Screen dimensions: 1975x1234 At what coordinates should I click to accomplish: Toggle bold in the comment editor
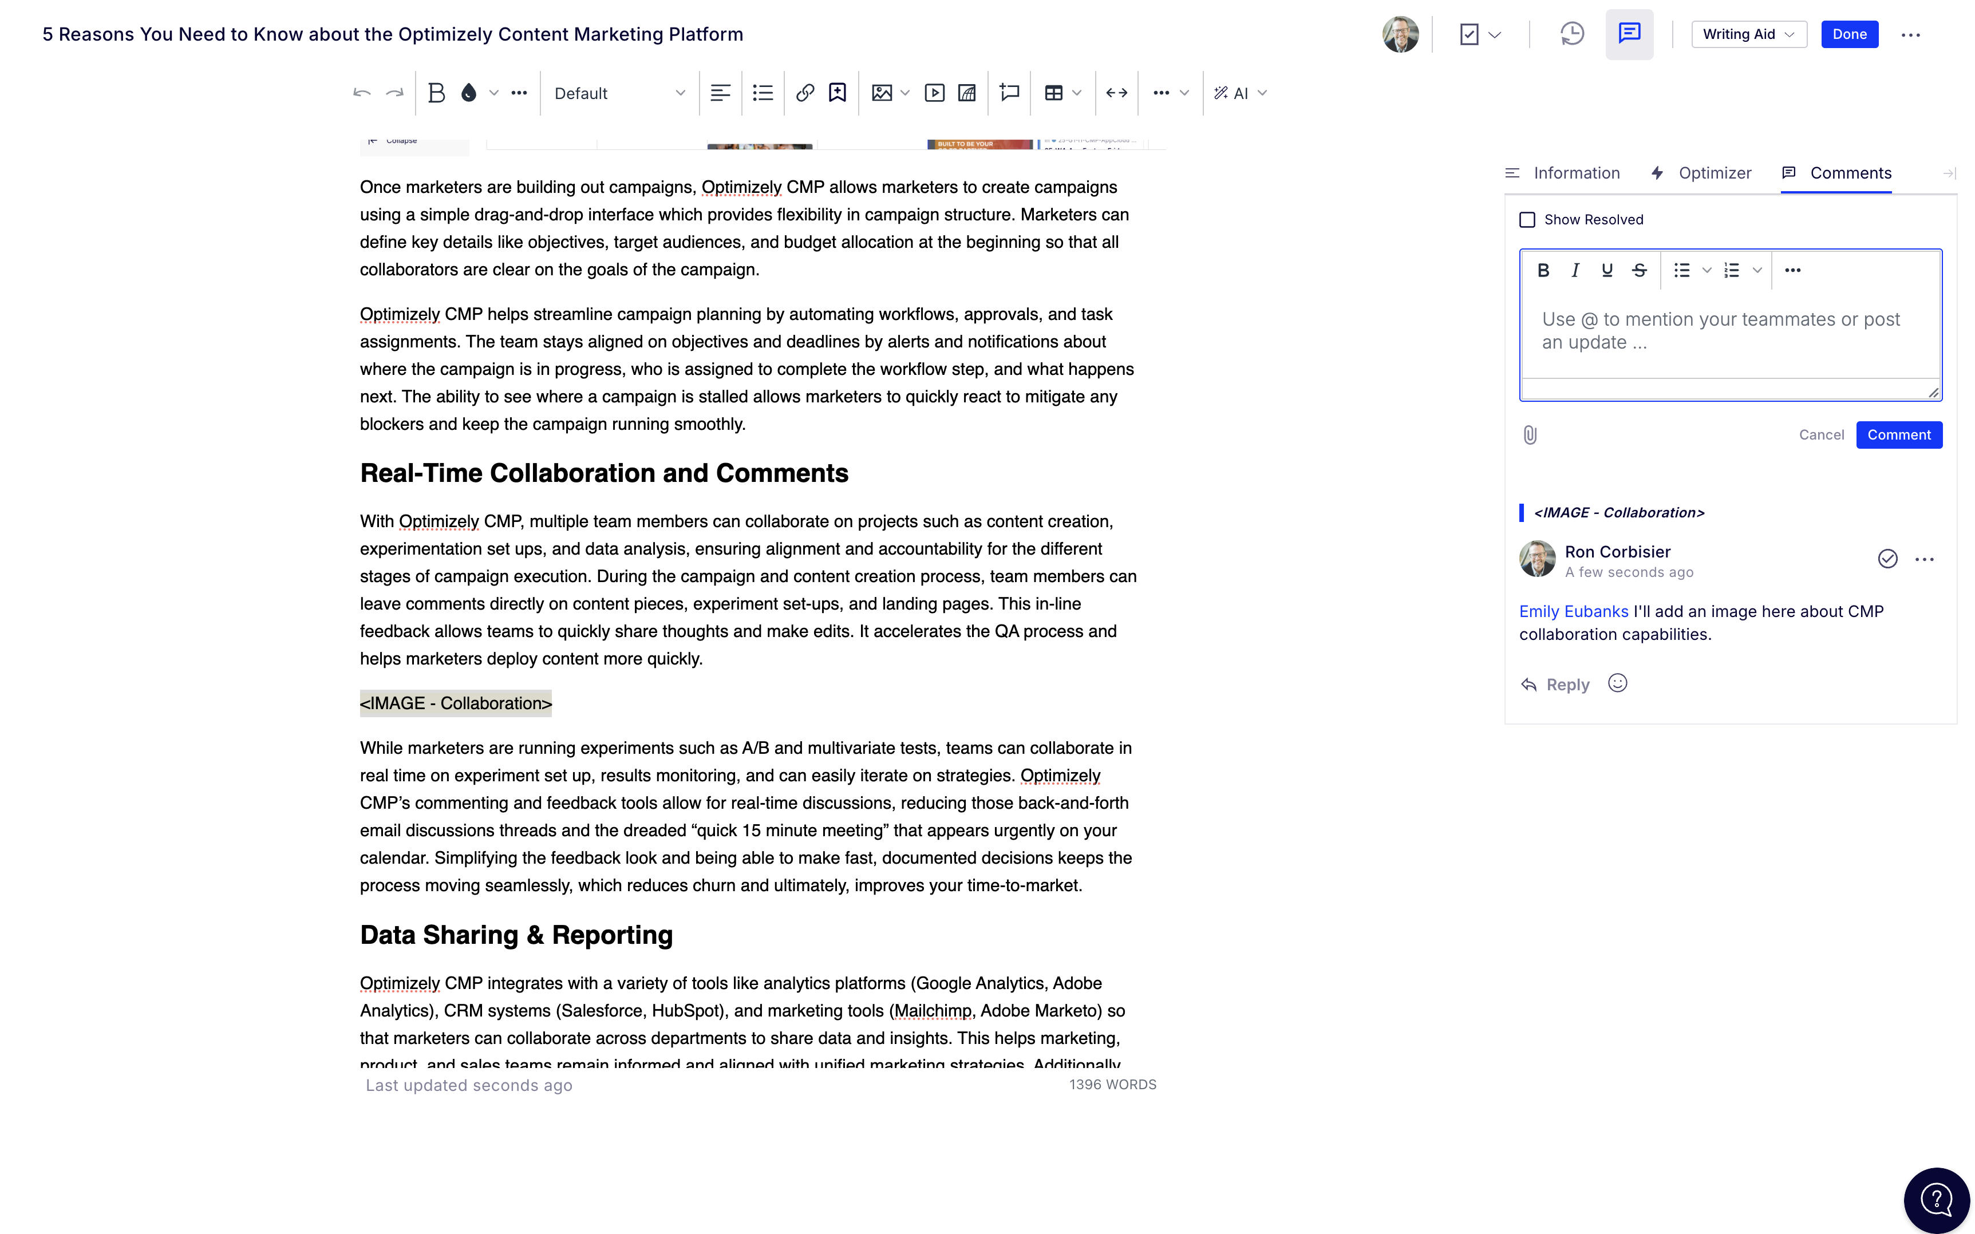(x=1543, y=270)
